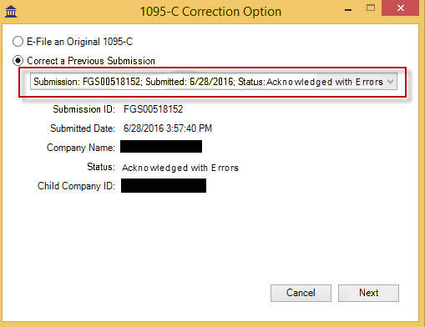Proceed with the Next button
Image resolution: width=425 pixels, height=327 pixels.
coord(368,293)
